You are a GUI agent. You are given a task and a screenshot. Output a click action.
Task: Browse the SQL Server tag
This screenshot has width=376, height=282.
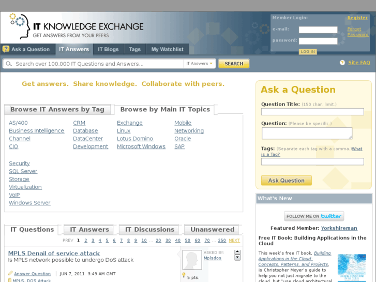23,171
